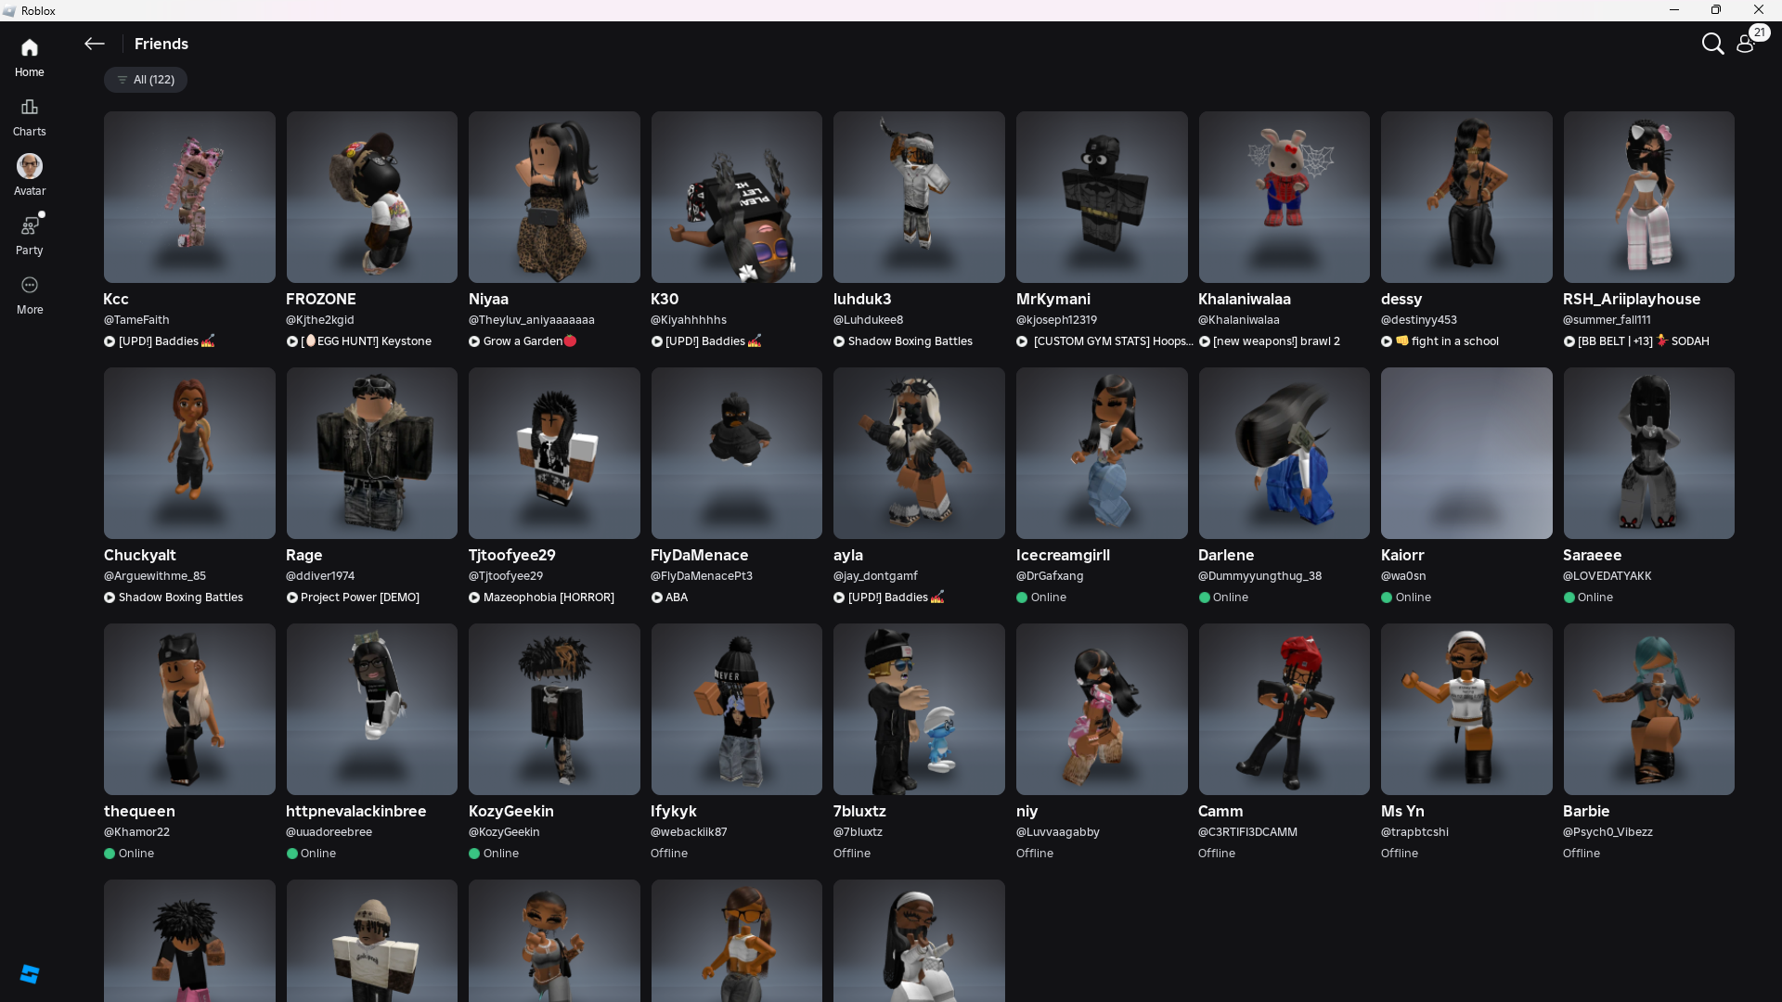
Task: Click Project Power [DEMO] under Rage
Action: (x=359, y=597)
